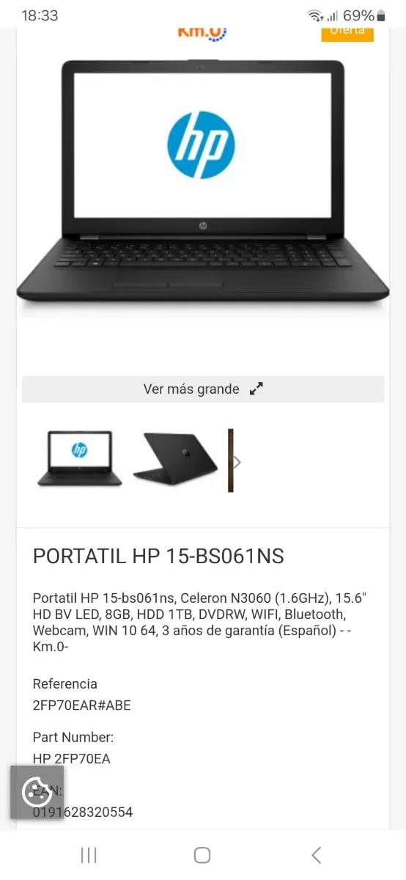Select partially visible third thumbnail

tap(230, 461)
